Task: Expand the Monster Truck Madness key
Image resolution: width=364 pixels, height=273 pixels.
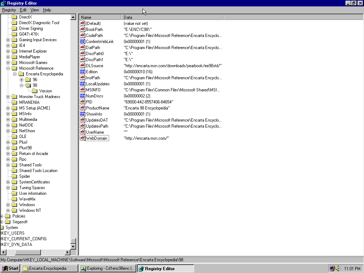Action: 8,97
